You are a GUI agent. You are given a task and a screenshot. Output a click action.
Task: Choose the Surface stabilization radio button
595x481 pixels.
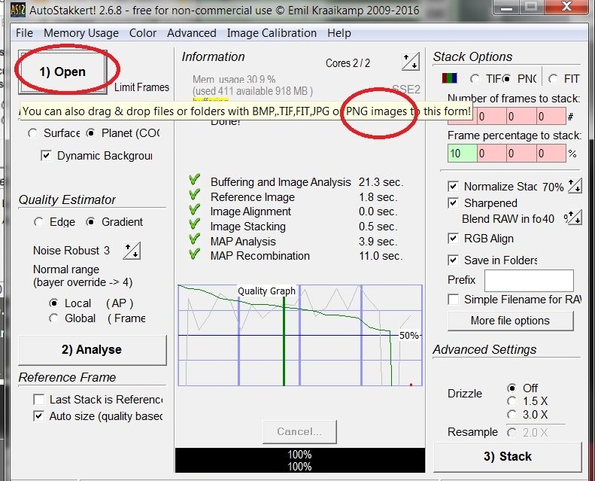tap(32, 133)
